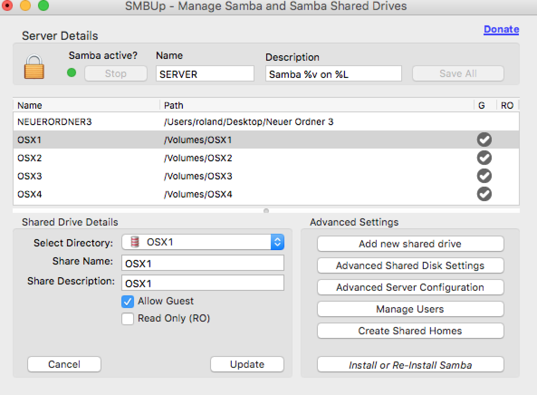This screenshot has height=395, width=537.
Task: Click Create Shared Homes button
Action: click(x=410, y=331)
